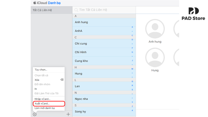The image size is (208, 117).
Task: Jump to letter F in index
Action: click(x=132, y=48)
